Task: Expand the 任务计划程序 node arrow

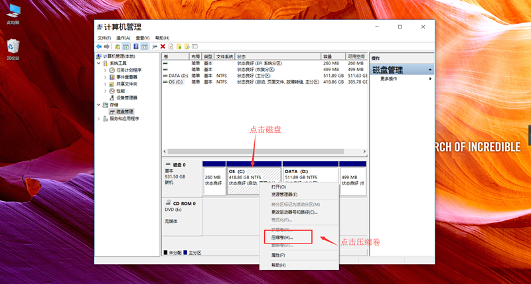Action: [x=106, y=70]
